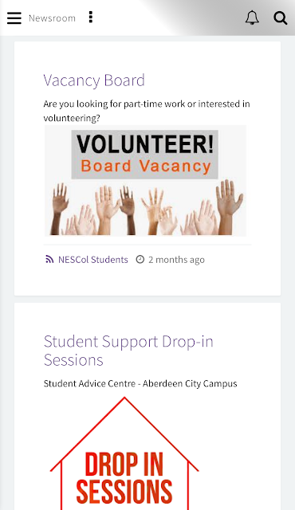Image resolution: width=295 pixels, height=510 pixels.
Task: Click the black 'VOLUNTEER!' heading in the banner
Action: (x=145, y=143)
